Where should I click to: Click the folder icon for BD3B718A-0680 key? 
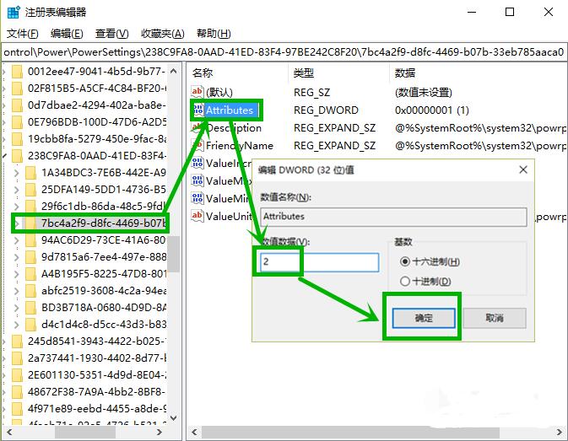point(30,308)
